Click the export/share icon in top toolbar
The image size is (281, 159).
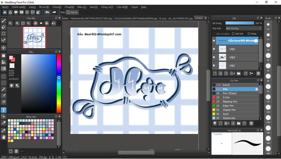[x=10, y=12]
